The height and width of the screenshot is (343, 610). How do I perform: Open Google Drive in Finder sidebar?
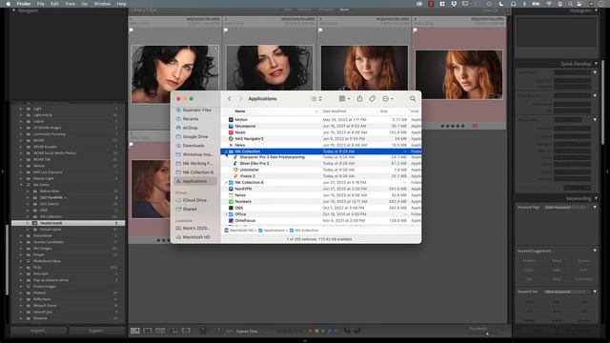point(194,137)
